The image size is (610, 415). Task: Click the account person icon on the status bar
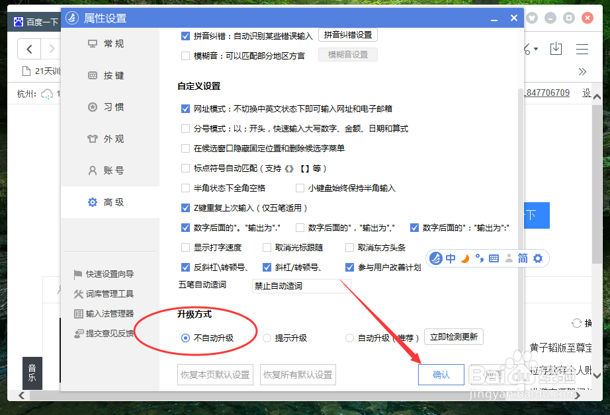click(x=508, y=258)
